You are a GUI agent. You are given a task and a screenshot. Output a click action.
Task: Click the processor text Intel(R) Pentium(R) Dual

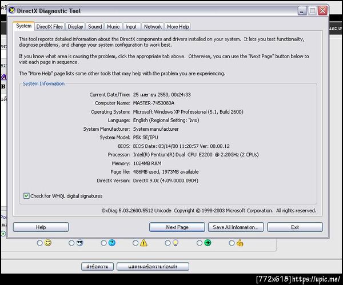pos(159,155)
